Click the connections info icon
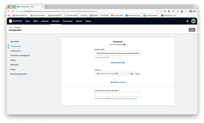This screenshot has width=204, height=123. pos(124,44)
